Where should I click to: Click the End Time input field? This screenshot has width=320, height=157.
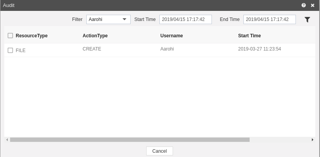(x=269, y=19)
